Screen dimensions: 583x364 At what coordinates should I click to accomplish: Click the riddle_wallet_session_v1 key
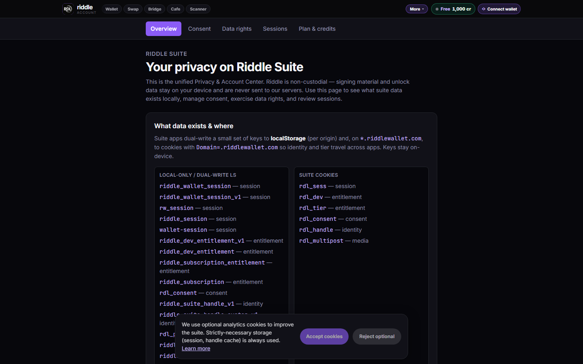tap(200, 197)
